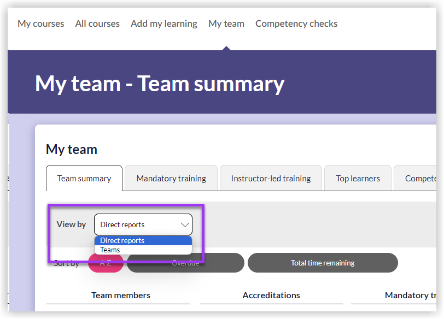The height and width of the screenshot is (319, 444).
Task: Navigate to My courses
Action: click(40, 23)
